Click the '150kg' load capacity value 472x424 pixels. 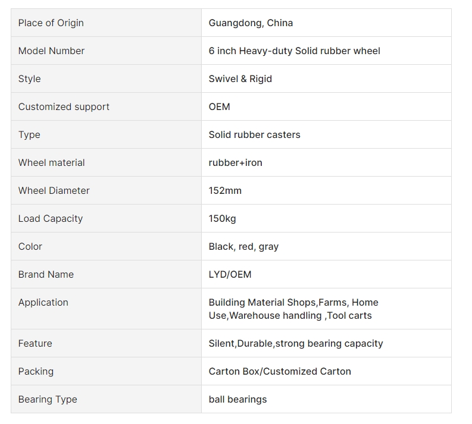[x=222, y=219]
